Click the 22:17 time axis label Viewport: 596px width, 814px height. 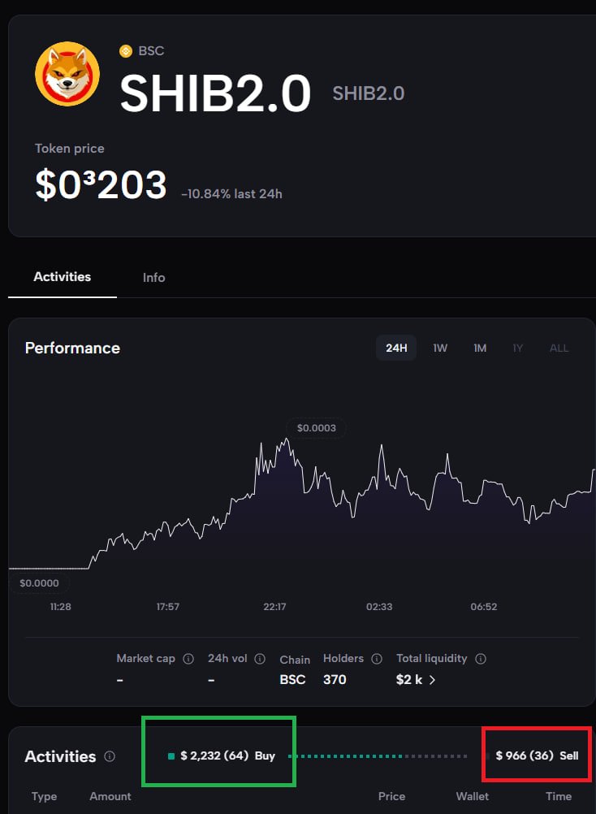pos(275,607)
